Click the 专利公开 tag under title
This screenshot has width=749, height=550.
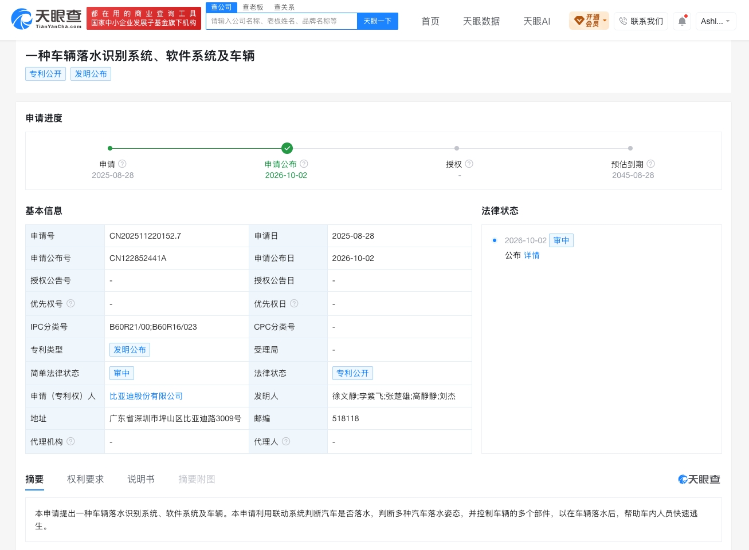45,74
